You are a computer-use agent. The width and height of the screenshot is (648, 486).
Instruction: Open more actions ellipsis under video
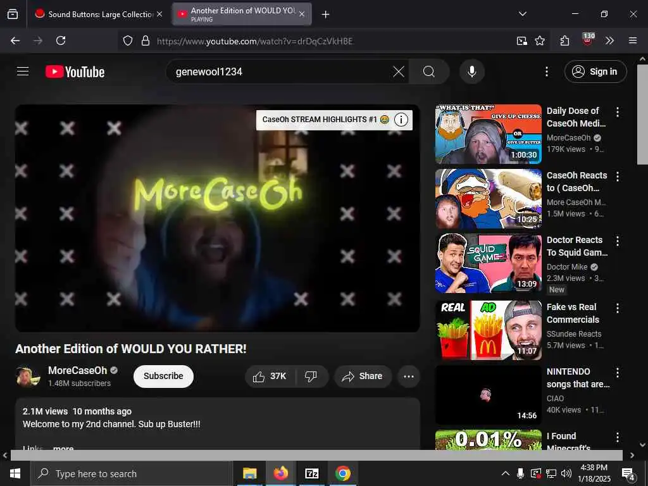click(x=409, y=376)
